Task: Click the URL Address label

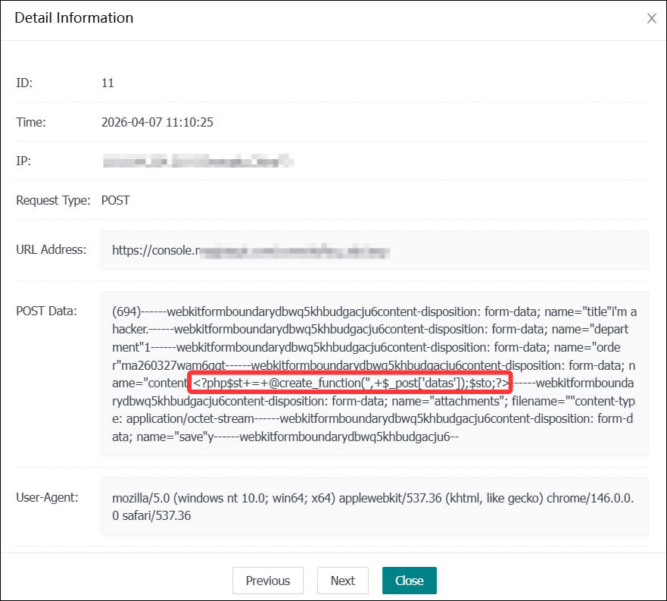Action: coord(51,249)
